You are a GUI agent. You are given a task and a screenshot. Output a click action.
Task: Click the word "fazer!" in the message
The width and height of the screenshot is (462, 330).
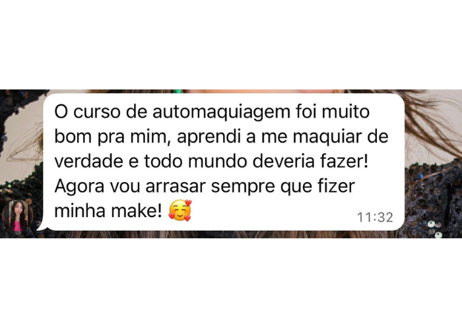click(344, 161)
